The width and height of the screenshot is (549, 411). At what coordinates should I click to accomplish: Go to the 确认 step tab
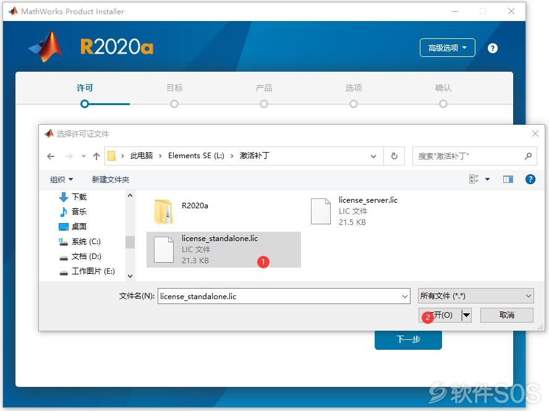point(443,88)
